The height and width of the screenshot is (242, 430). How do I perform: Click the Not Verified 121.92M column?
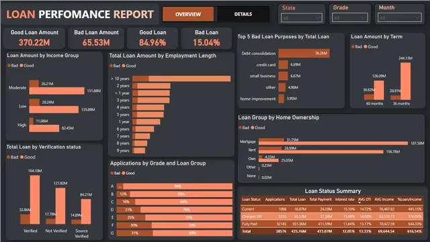coord(60,206)
